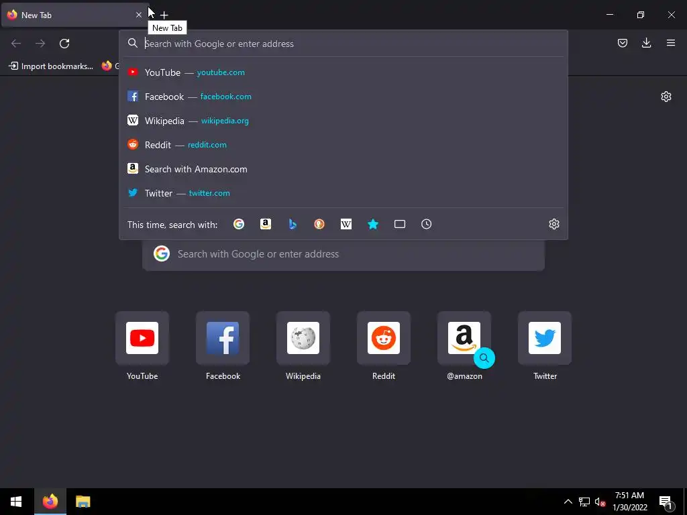Reload the current page
Image resolution: width=687 pixels, height=515 pixels.
tap(64, 44)
